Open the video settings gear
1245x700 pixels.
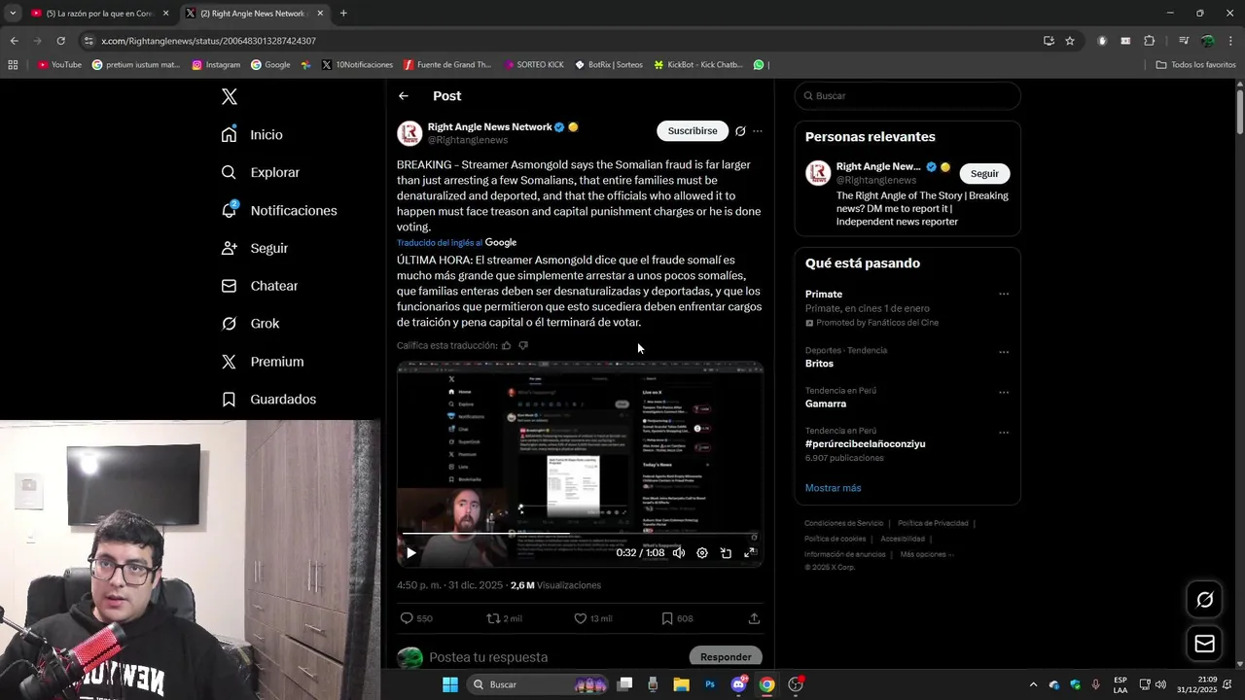702,552
